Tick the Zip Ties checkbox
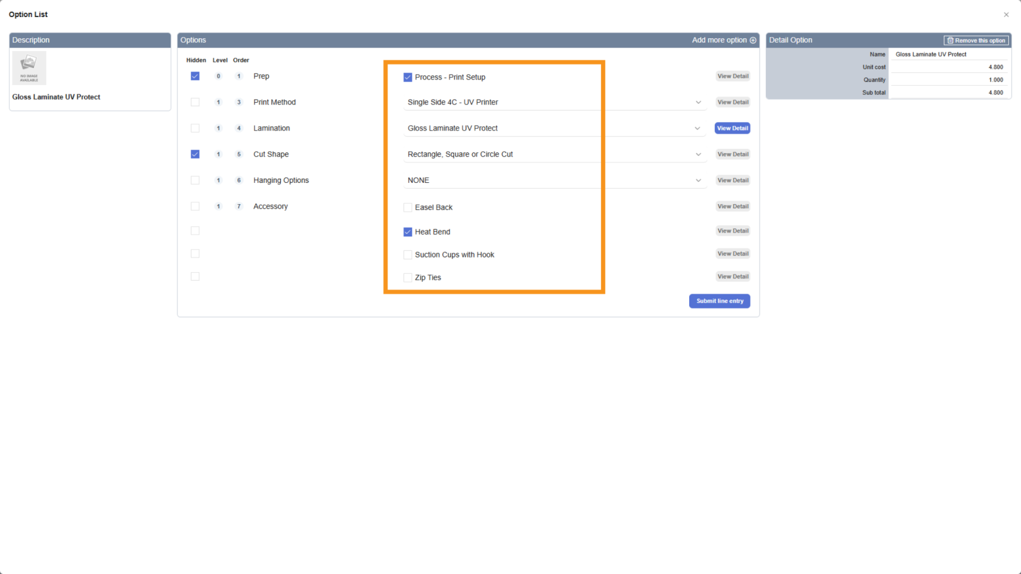The width and height of the screenshot is (1021, 574). coord(408,278)
